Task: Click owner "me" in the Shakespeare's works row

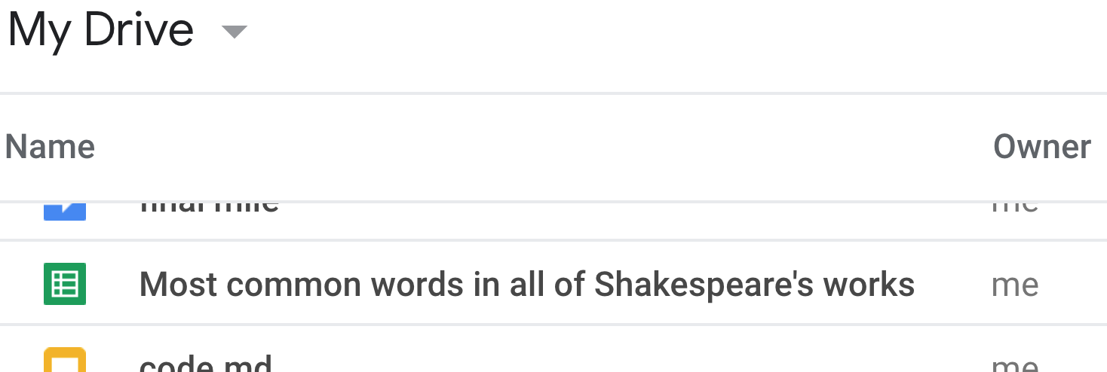Action: pyautogui.click(x=1015, y=285)
